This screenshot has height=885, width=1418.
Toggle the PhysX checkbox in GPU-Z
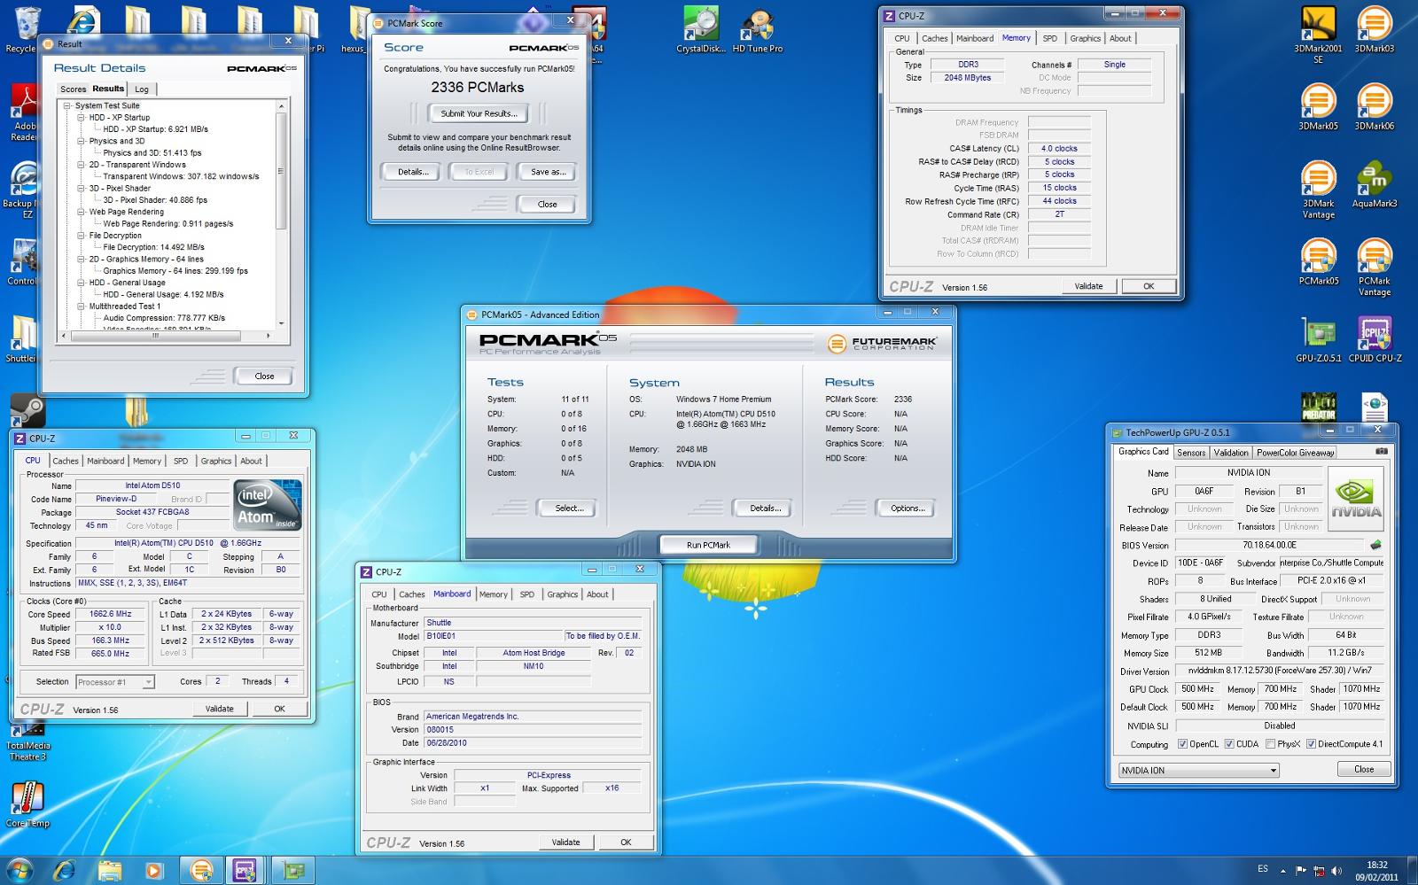point(1271,744)
